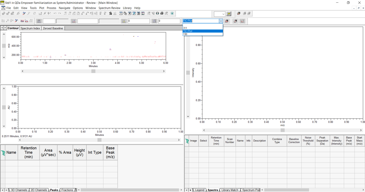Click the Noise Threshold column header

tap(308, 140)
